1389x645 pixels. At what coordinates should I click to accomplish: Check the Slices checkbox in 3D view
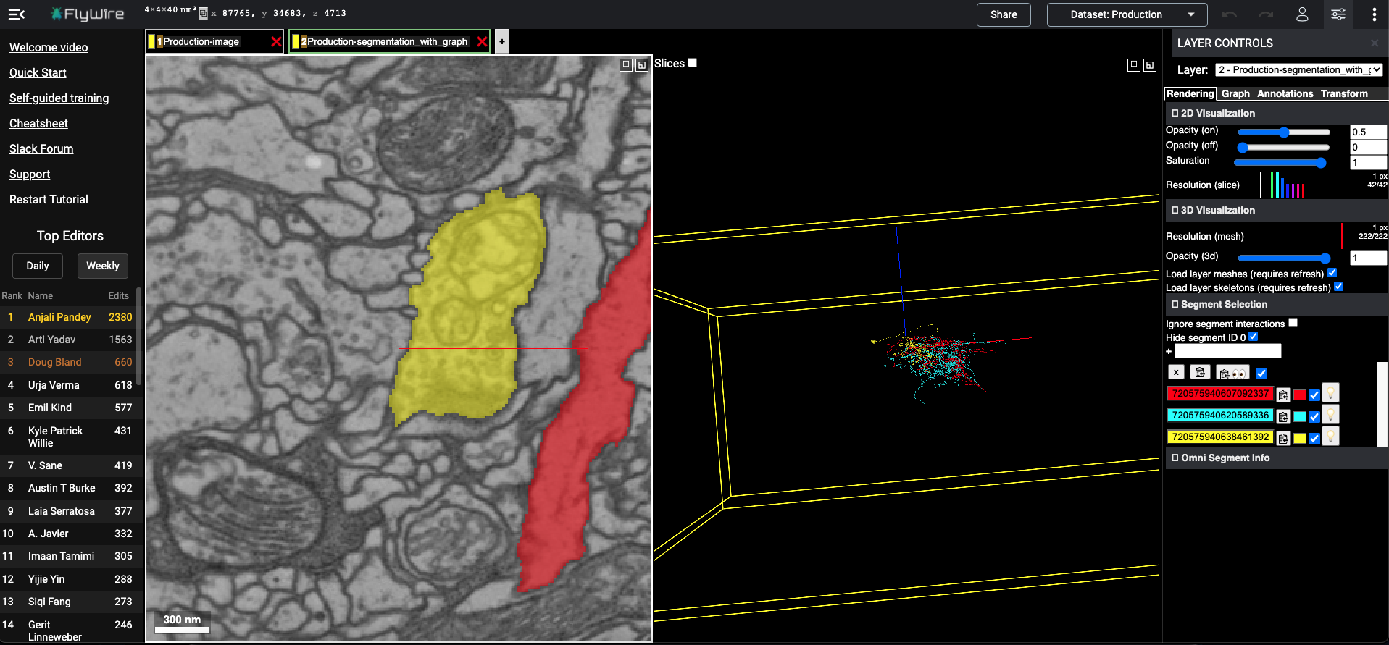[x=693, y=63]
